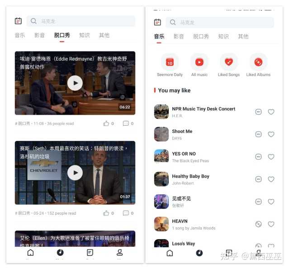289x268 pixels.
Task: Open All music shortcut
Action: coord(199,65)
